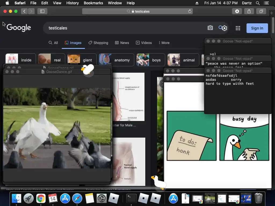Click the Safari share button
This screenshot has width=275, height=206.
249,11
